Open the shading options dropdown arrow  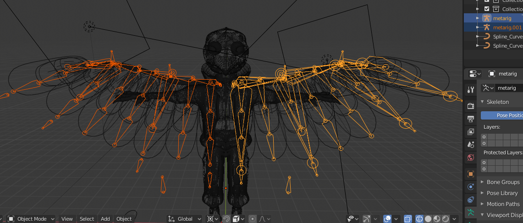pos(454,219)
